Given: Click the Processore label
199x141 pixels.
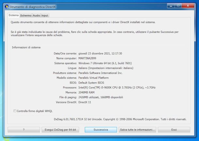Looking at the screenshot, I should pos(70,87).
